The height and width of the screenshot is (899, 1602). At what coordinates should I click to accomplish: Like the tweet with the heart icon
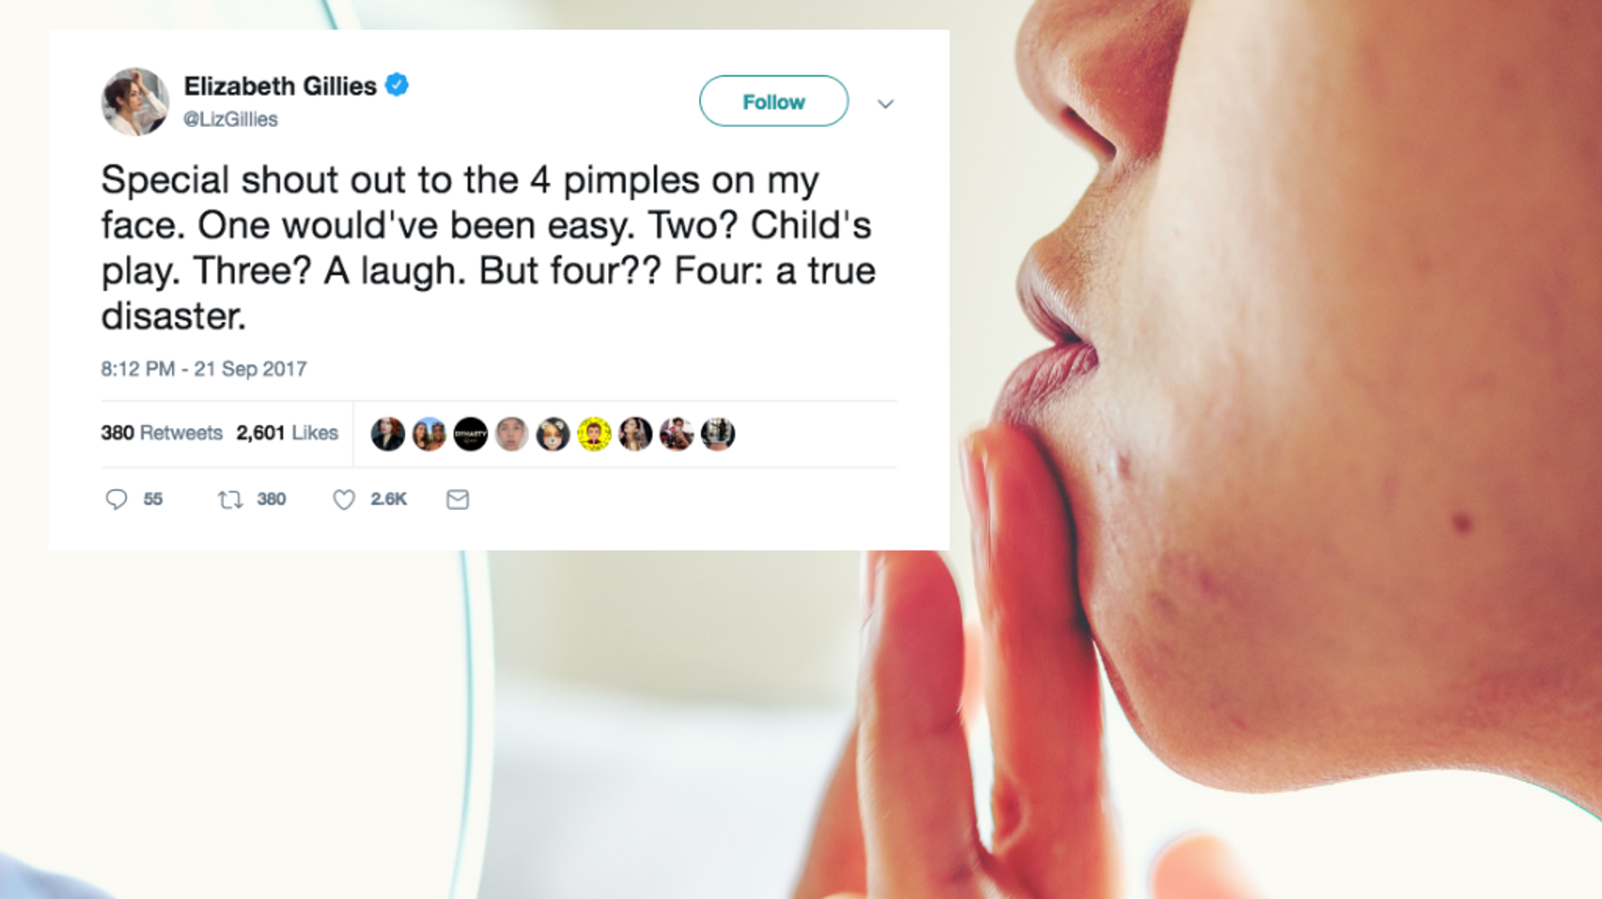click(x=343, y=499)
